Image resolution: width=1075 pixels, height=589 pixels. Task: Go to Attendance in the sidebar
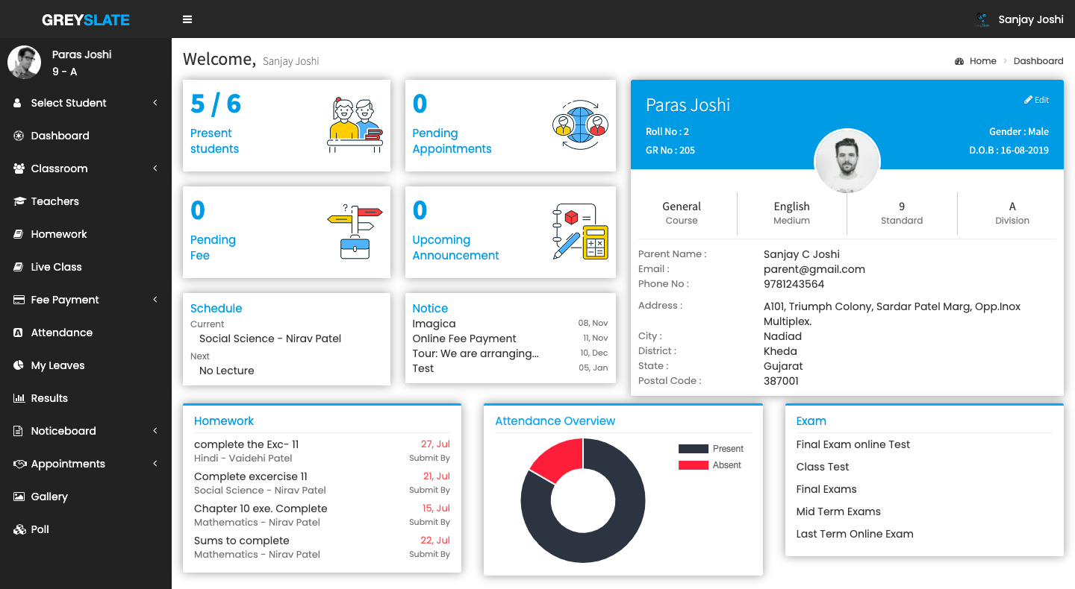click(x=61, y=333)
